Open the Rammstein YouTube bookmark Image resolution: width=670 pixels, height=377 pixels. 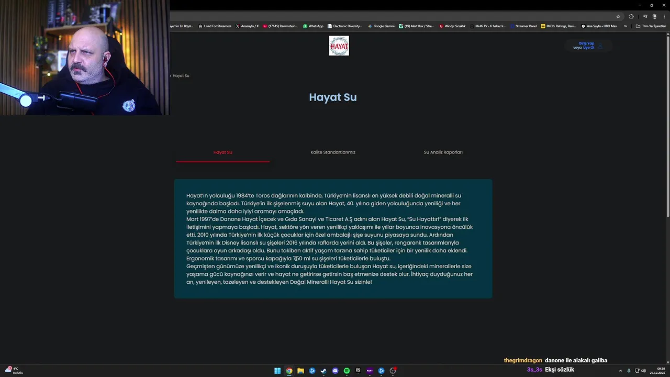coord(281,26)
